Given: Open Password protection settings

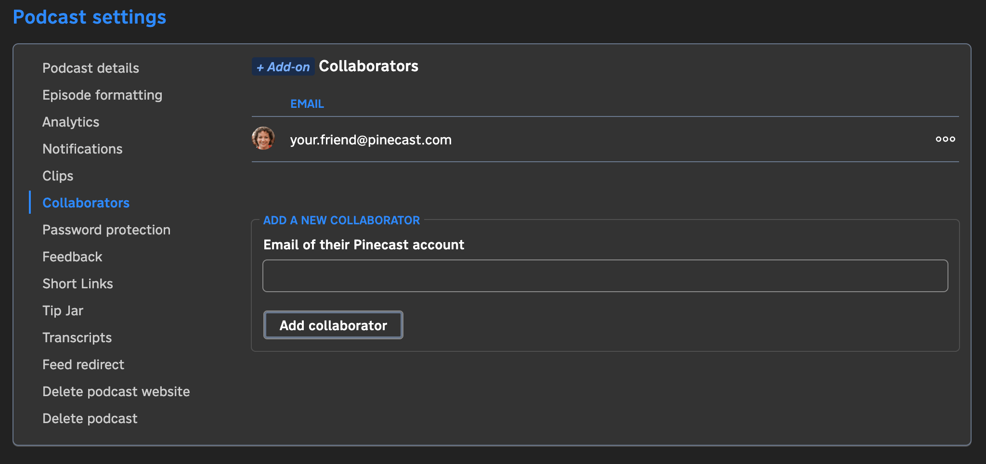Looking at the screenshot, I should click(x=106, y=230).
